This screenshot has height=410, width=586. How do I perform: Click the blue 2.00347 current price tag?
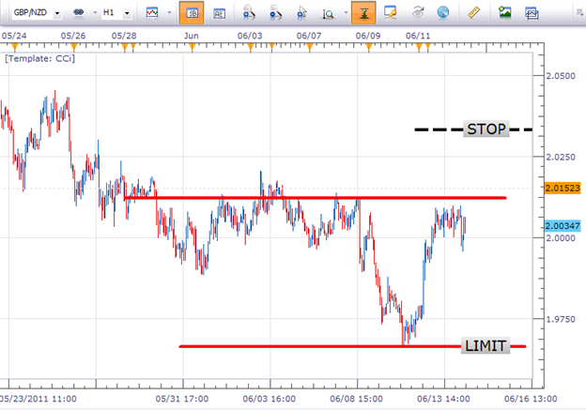point(563,226)
